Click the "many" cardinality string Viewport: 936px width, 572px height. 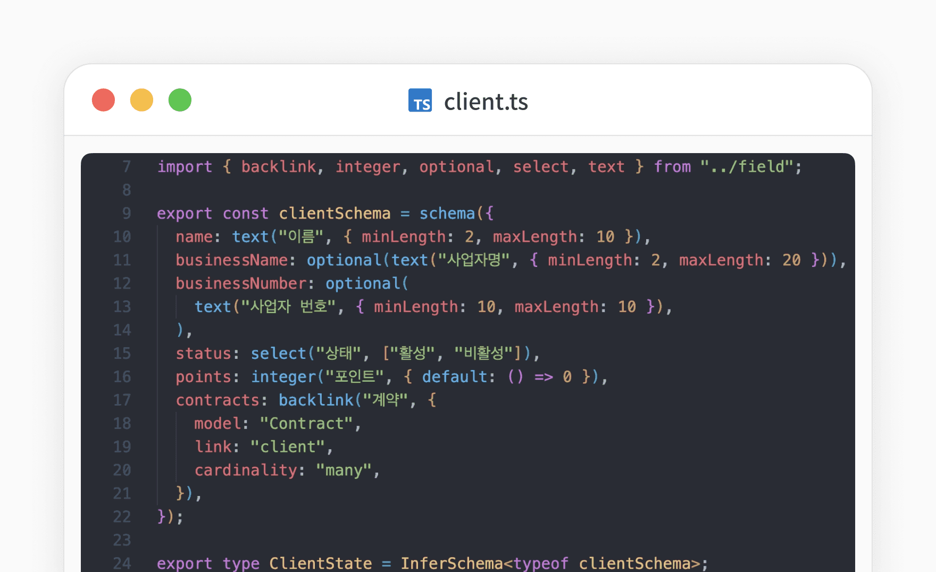pyautogui.click(x=344, y=471)
